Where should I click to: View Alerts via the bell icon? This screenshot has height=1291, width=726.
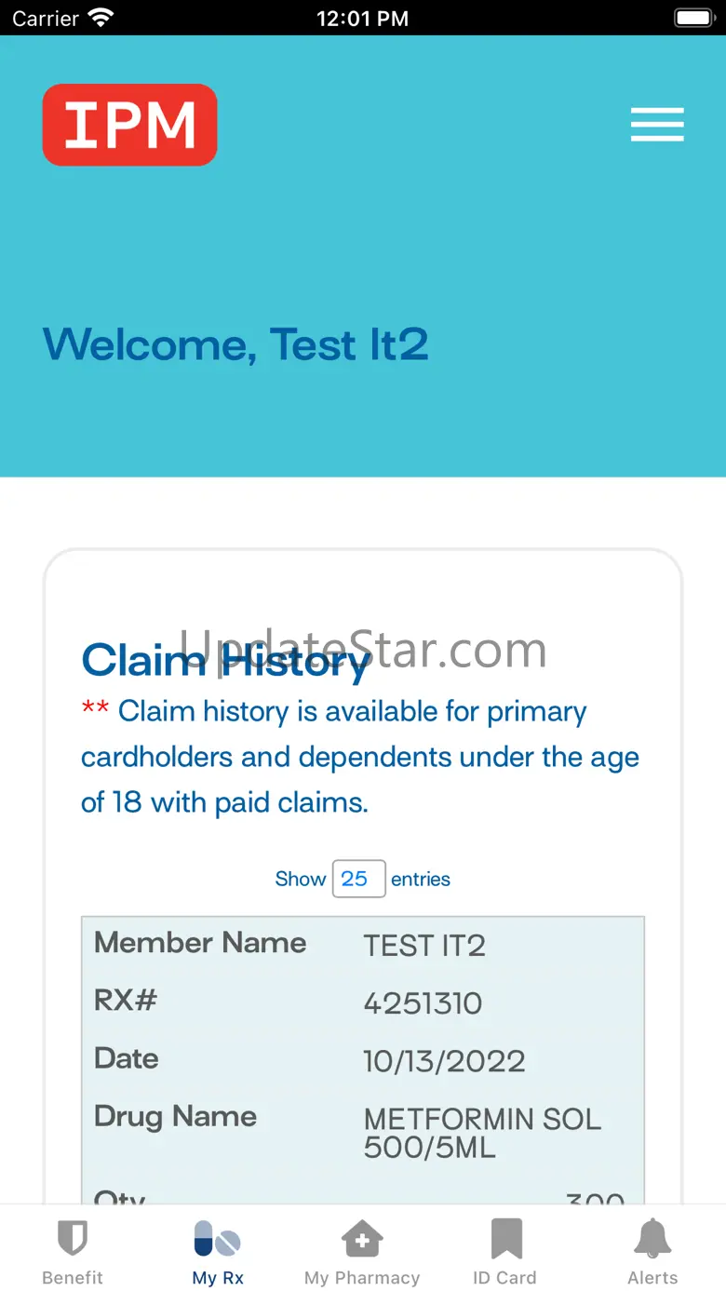(652, 1241)
